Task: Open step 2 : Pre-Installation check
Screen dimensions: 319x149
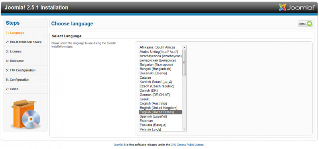Action: coord(26,42)
